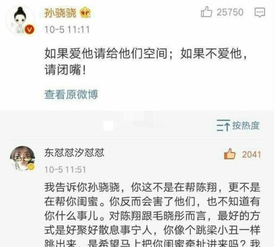Click the sort arrow icon beside 按热度

223,125
